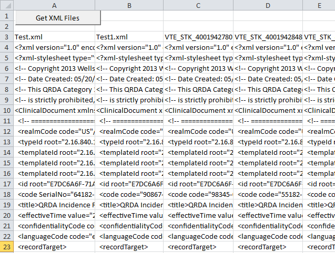Click the row 10 header number
335x253 pixels.
click(x=6, y=110)
